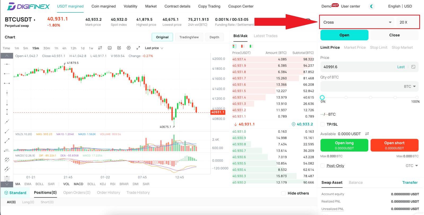424x215 pixels.
Task: Toggle KDJ sub indicator
Action: pyautogui.click(x=103, y=184)
